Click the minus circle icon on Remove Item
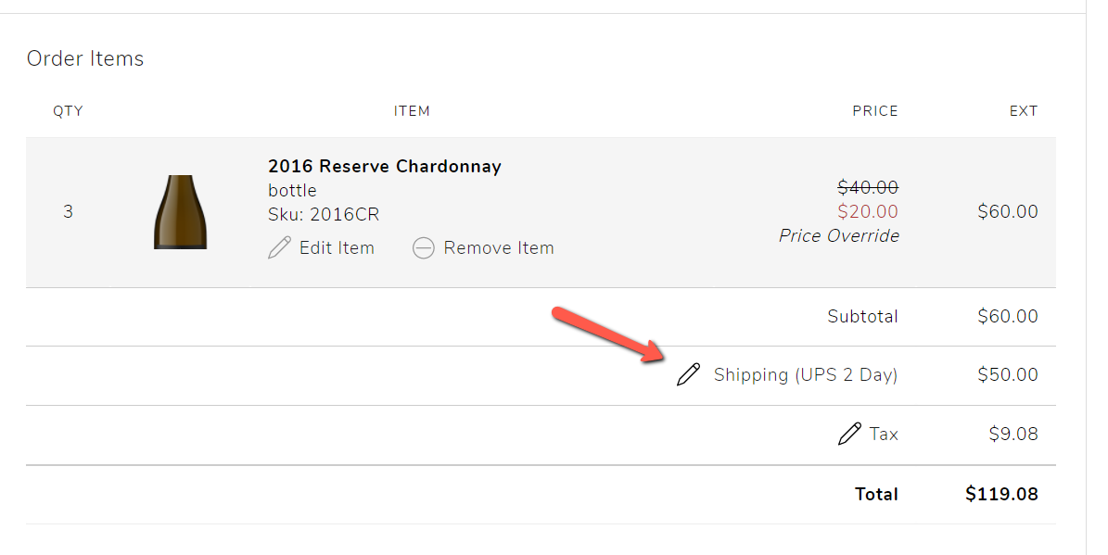This screenshot has height=555, width=1108. 424,247
